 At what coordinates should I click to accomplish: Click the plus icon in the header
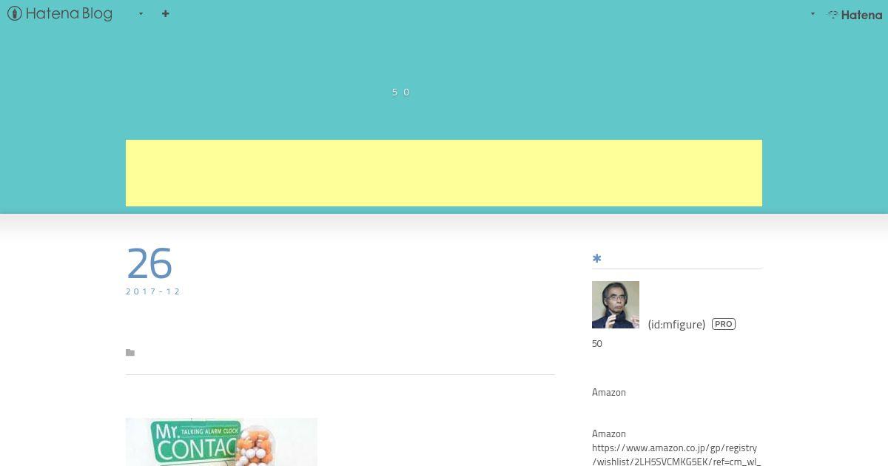[165, 13]
